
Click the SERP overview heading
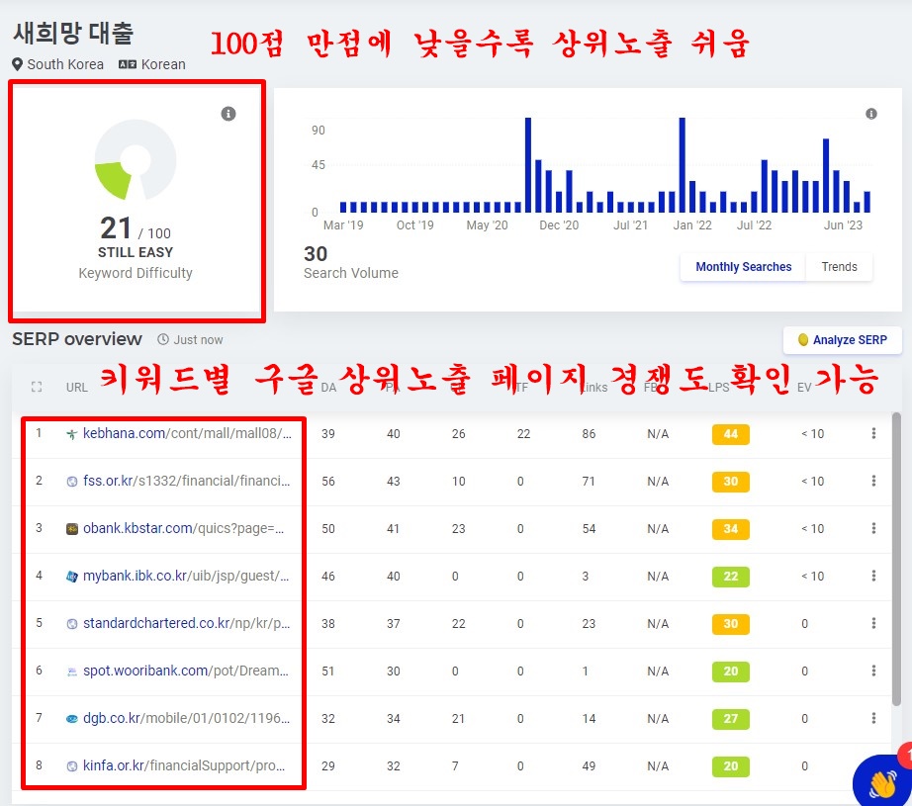click(77, 339)
